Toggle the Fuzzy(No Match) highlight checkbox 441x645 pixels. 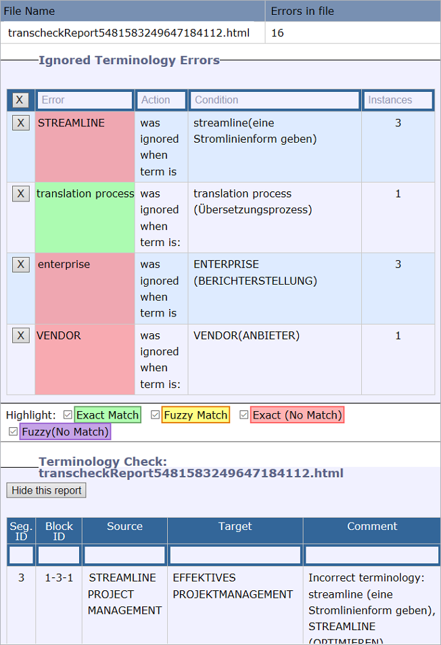coord(14,431)
